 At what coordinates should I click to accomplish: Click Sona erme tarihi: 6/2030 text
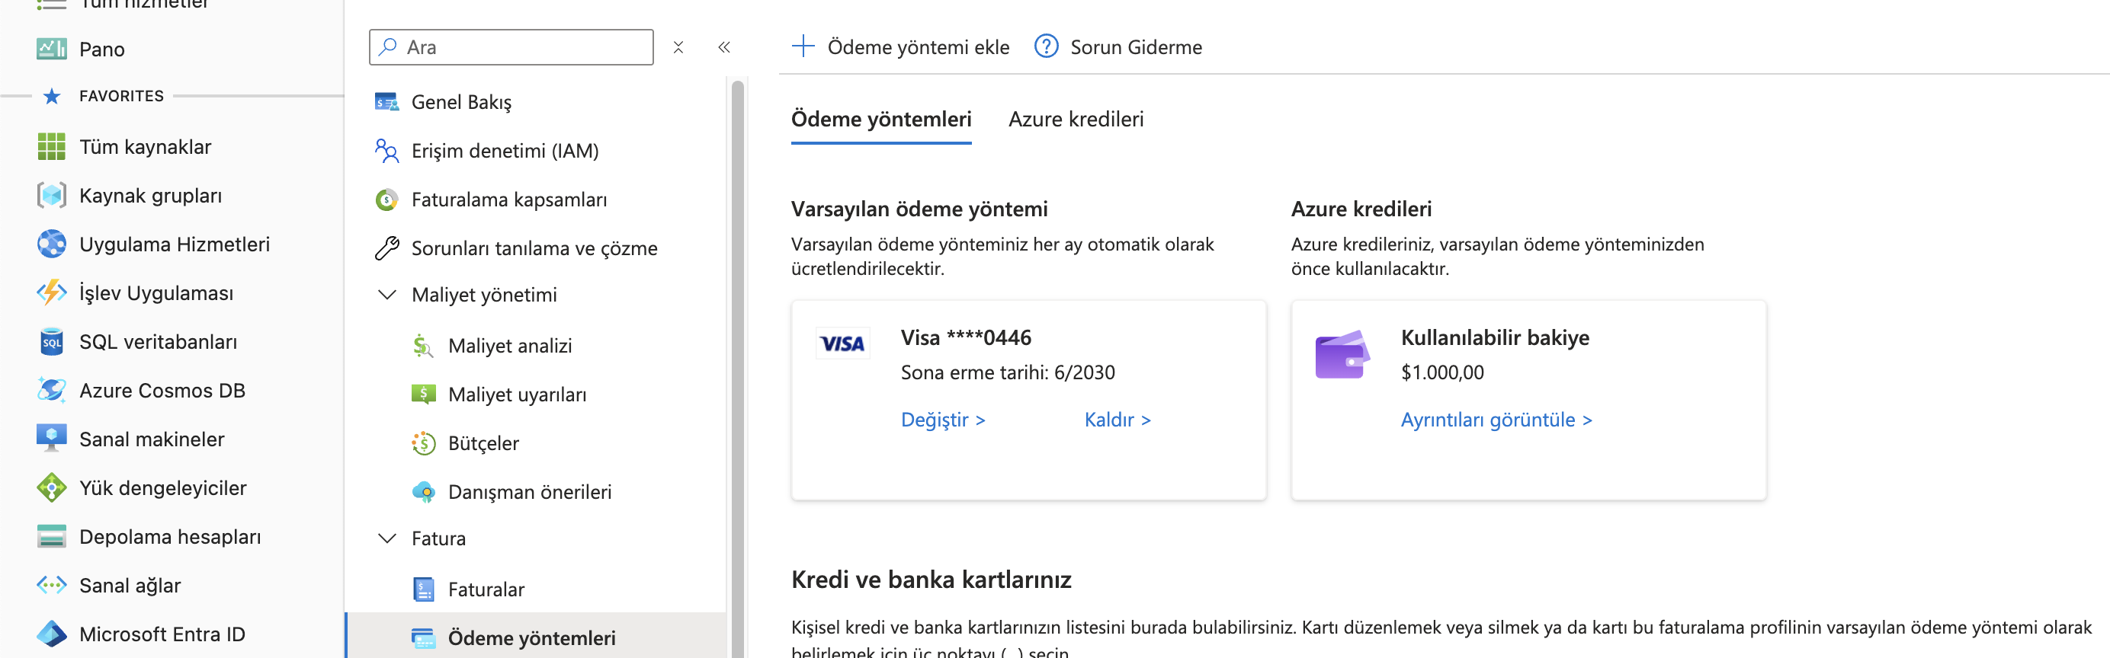click(1008, 373)
